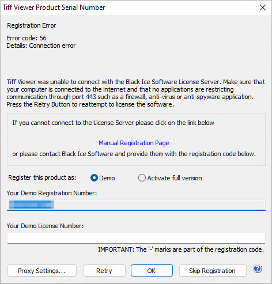Viewport: 272px width, 284px height.
Task: Focus the Demo Registration Number field
Action: pyautogui.click(x=136, y=205)
